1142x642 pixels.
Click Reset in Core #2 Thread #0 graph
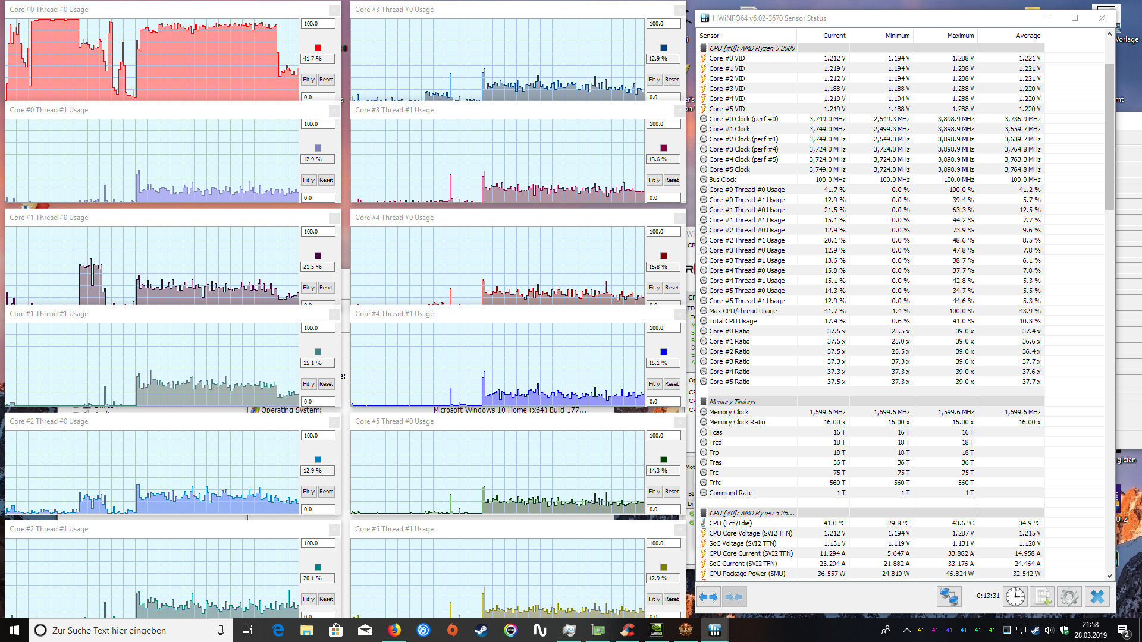tap(326, 492)
